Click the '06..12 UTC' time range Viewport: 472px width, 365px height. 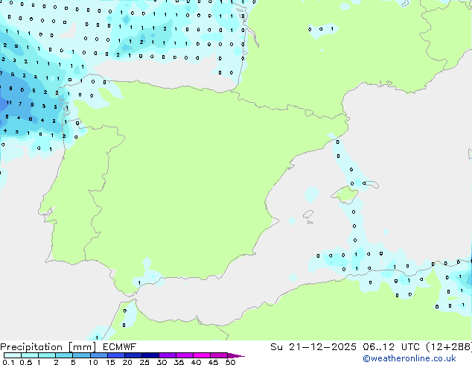pyautogui.click(x=392, y=347)
